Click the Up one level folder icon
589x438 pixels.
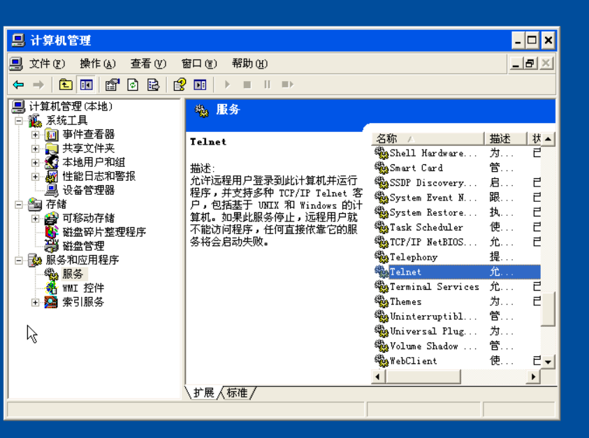coord(66,85)
